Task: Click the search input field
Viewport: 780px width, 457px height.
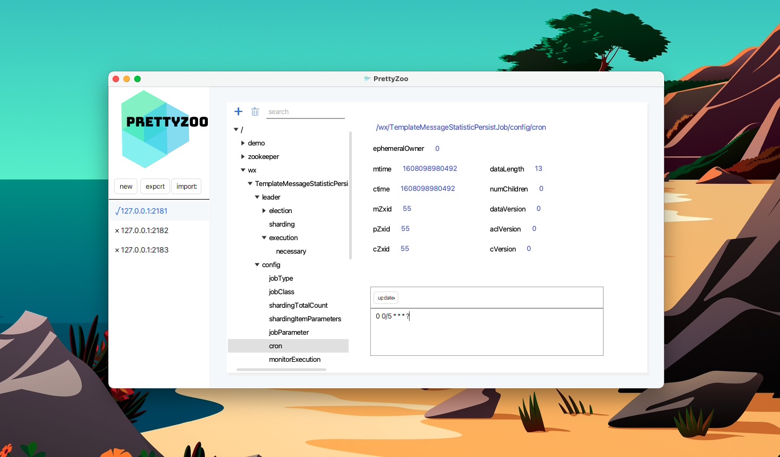Action: coord(305,111)
